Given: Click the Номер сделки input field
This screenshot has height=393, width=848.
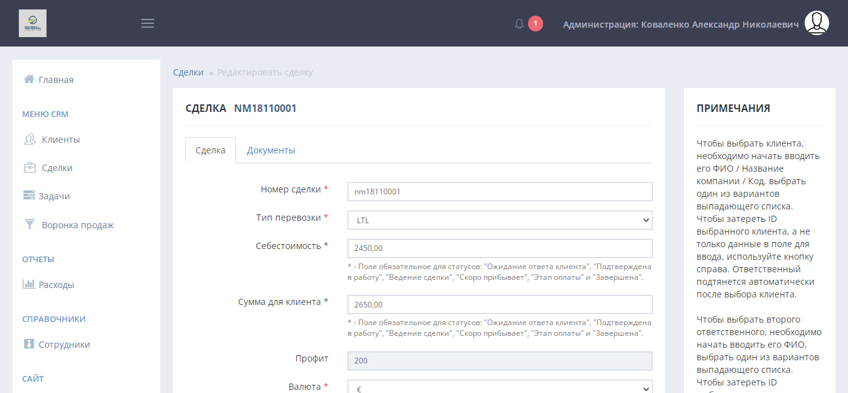Looking at the screenshot, I should coord(499,192).
